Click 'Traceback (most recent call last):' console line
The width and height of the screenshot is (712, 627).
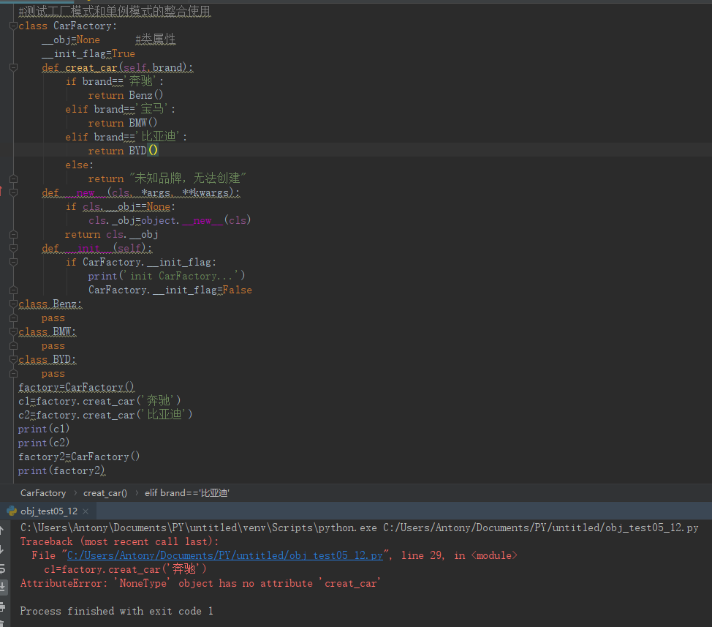119,541
